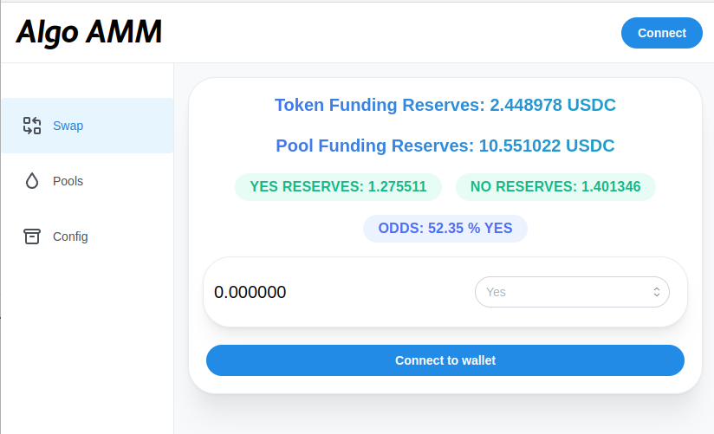Click the Config archive box icon

[x=32, y=236]
